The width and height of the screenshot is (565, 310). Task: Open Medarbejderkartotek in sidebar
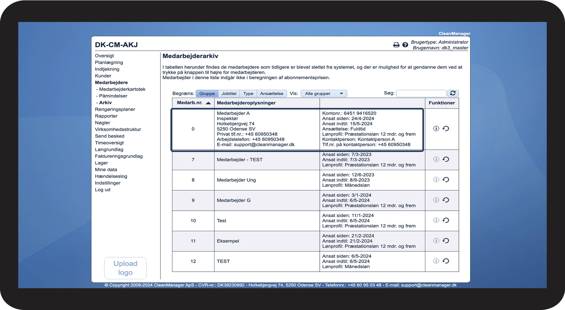[x=122, y=89]
